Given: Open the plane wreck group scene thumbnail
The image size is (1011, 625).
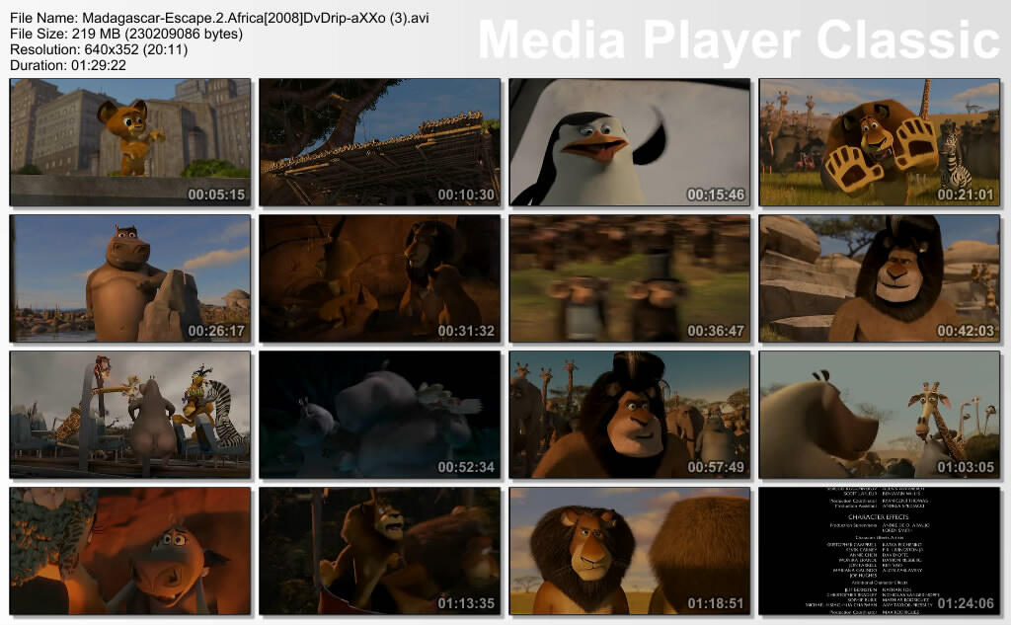Looking at the screenshot, I should 130,415.
